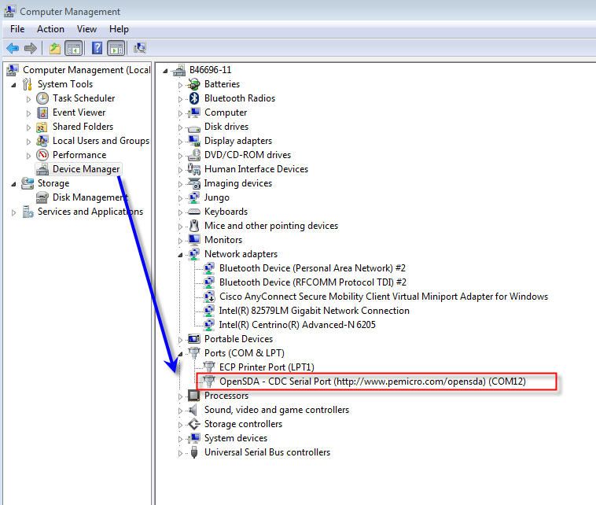The image size is (596, 505).
Task: Select OpenSDA CDC Serial Port (COM12)
Action: (373, 381)
